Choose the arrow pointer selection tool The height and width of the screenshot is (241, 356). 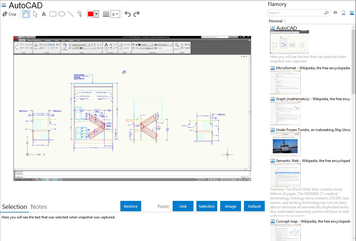(x=35, y=14)
